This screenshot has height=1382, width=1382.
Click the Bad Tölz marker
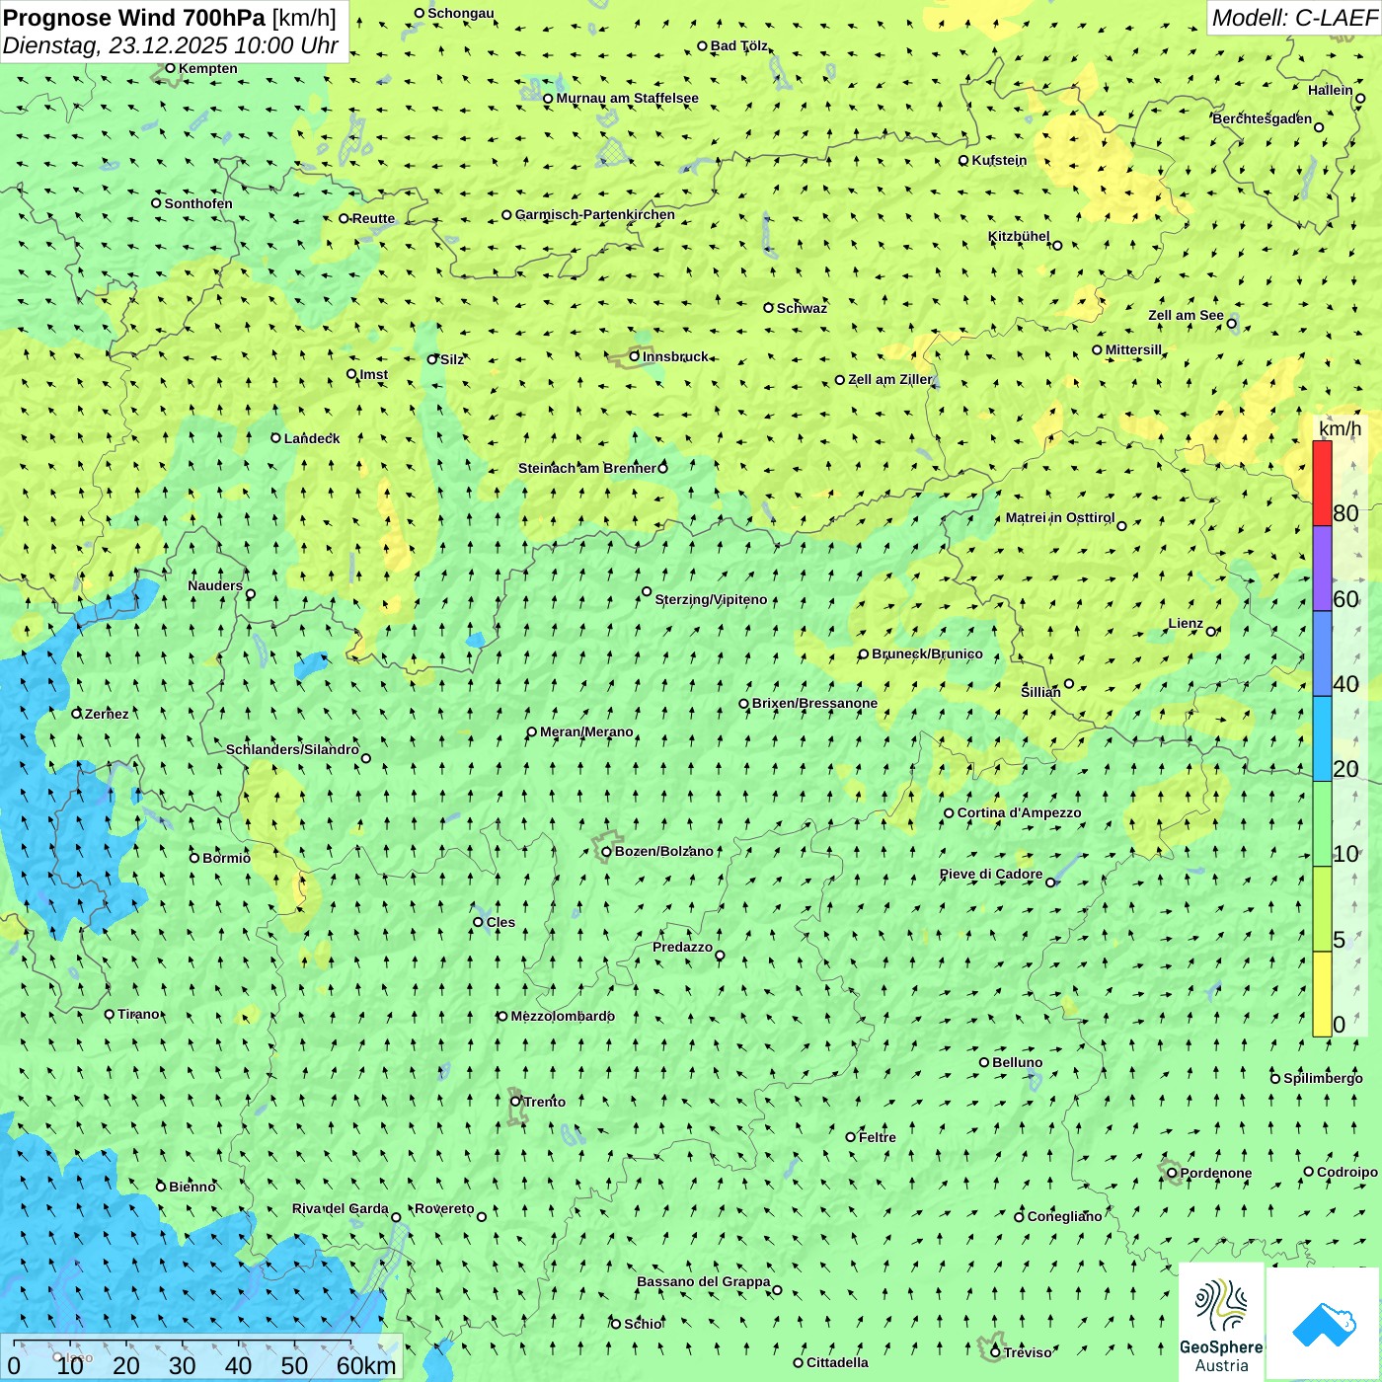pos(702,45)
